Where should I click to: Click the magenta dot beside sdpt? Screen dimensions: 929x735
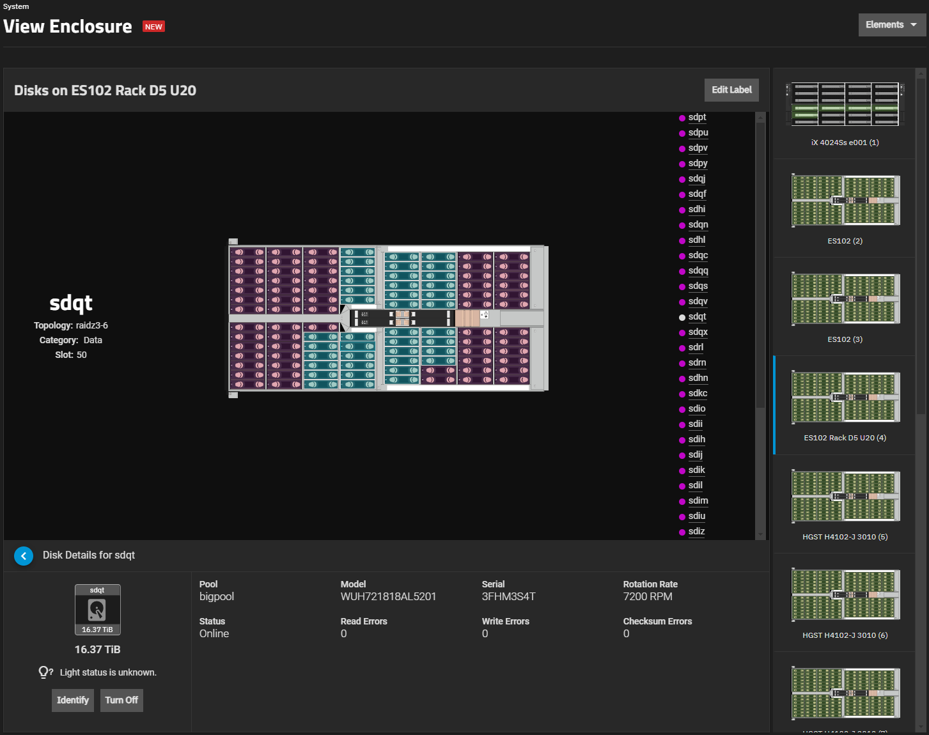coord(682,118)
